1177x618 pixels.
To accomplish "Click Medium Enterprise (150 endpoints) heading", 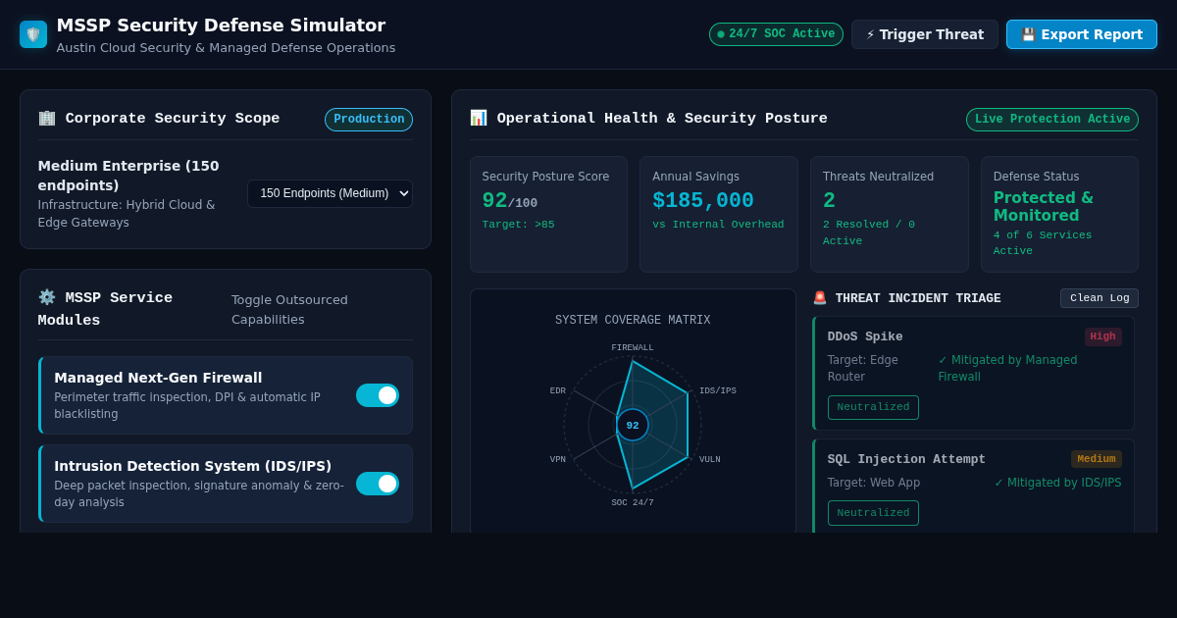I will pos(128,176).
